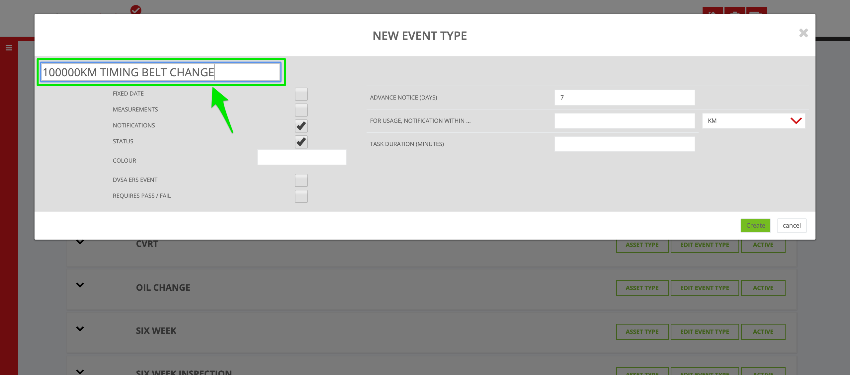Screen dimensions: 850x375
Task: Untick the Notifications checkbox
Action: [301, 126]
